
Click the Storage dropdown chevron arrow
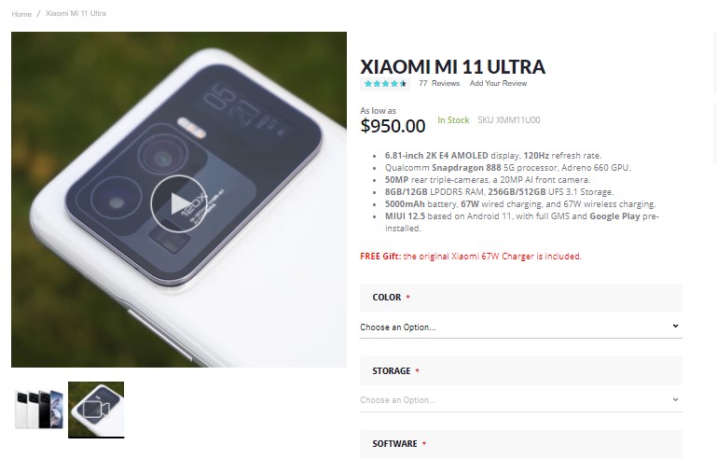[x=675, y=399]
